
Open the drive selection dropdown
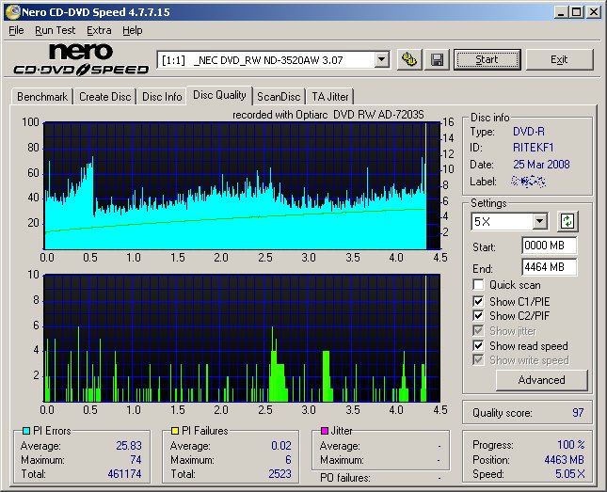point(381,60)
